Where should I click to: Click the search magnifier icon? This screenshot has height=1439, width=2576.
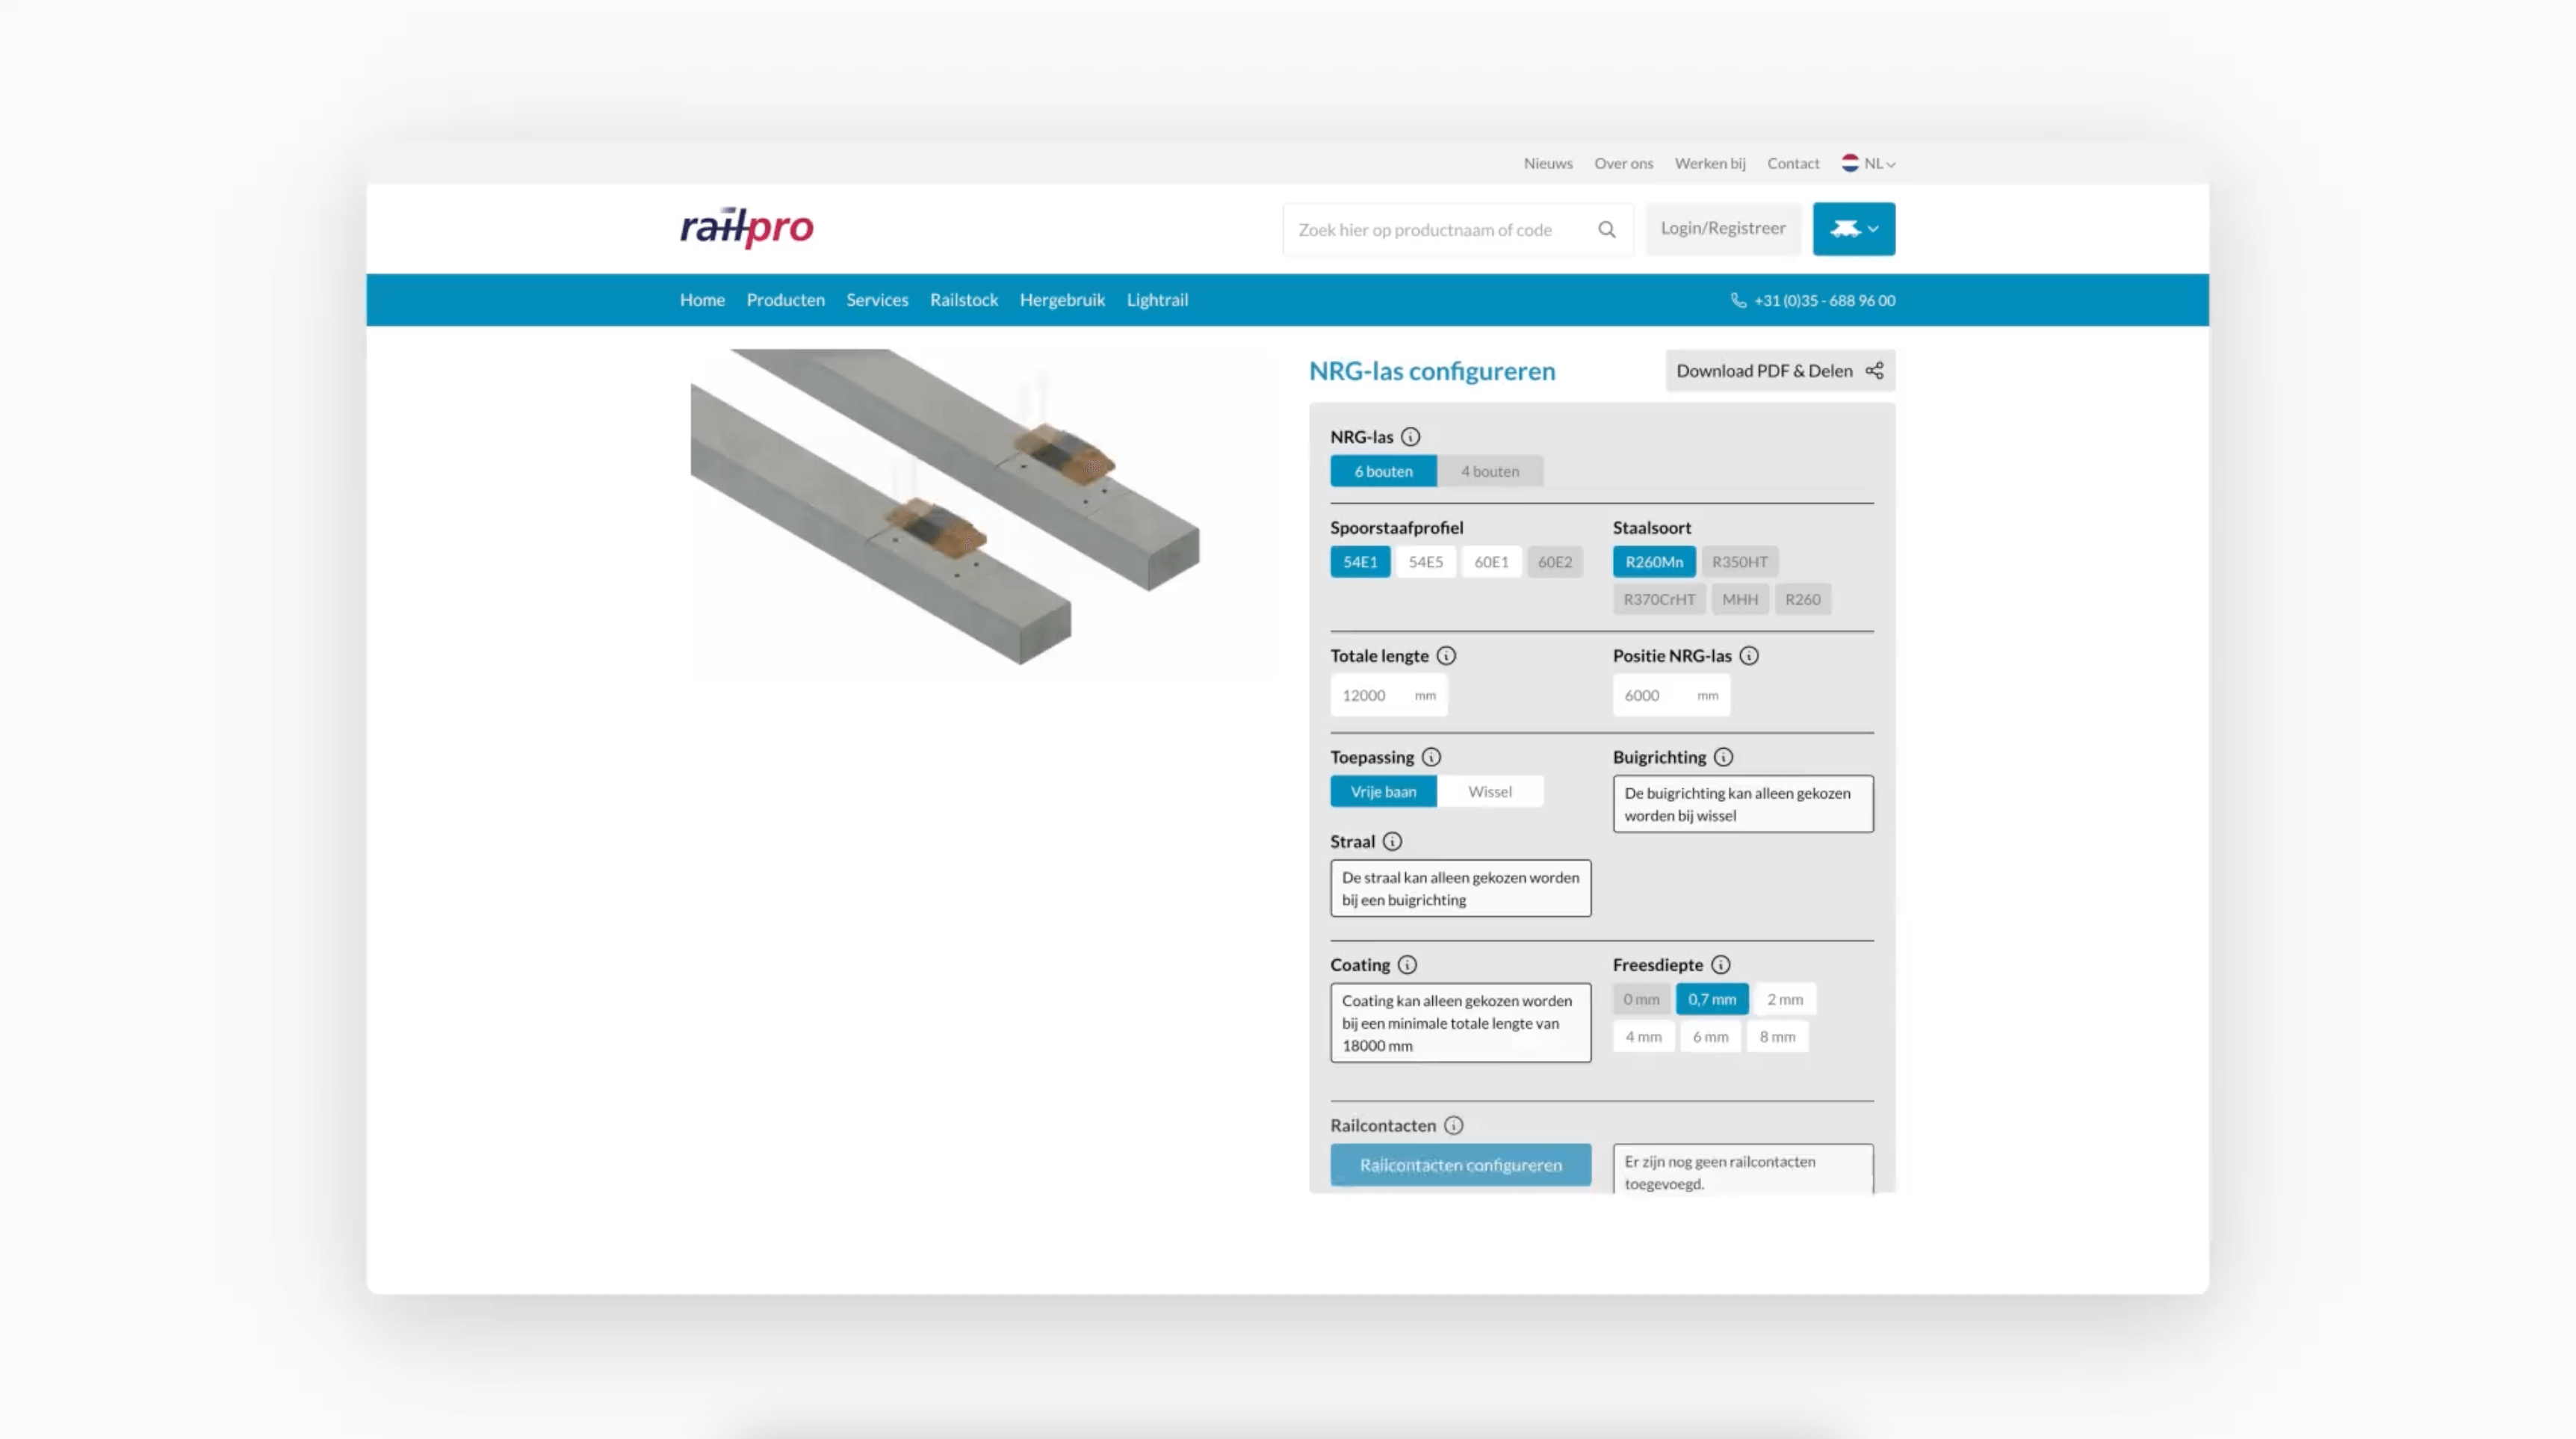pyautogui.click(x=1606, y=229)
